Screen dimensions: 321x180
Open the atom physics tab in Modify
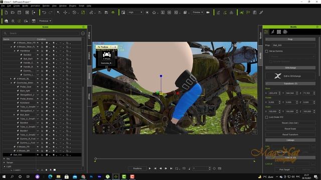pyautogui.click(x=285, y=32)
